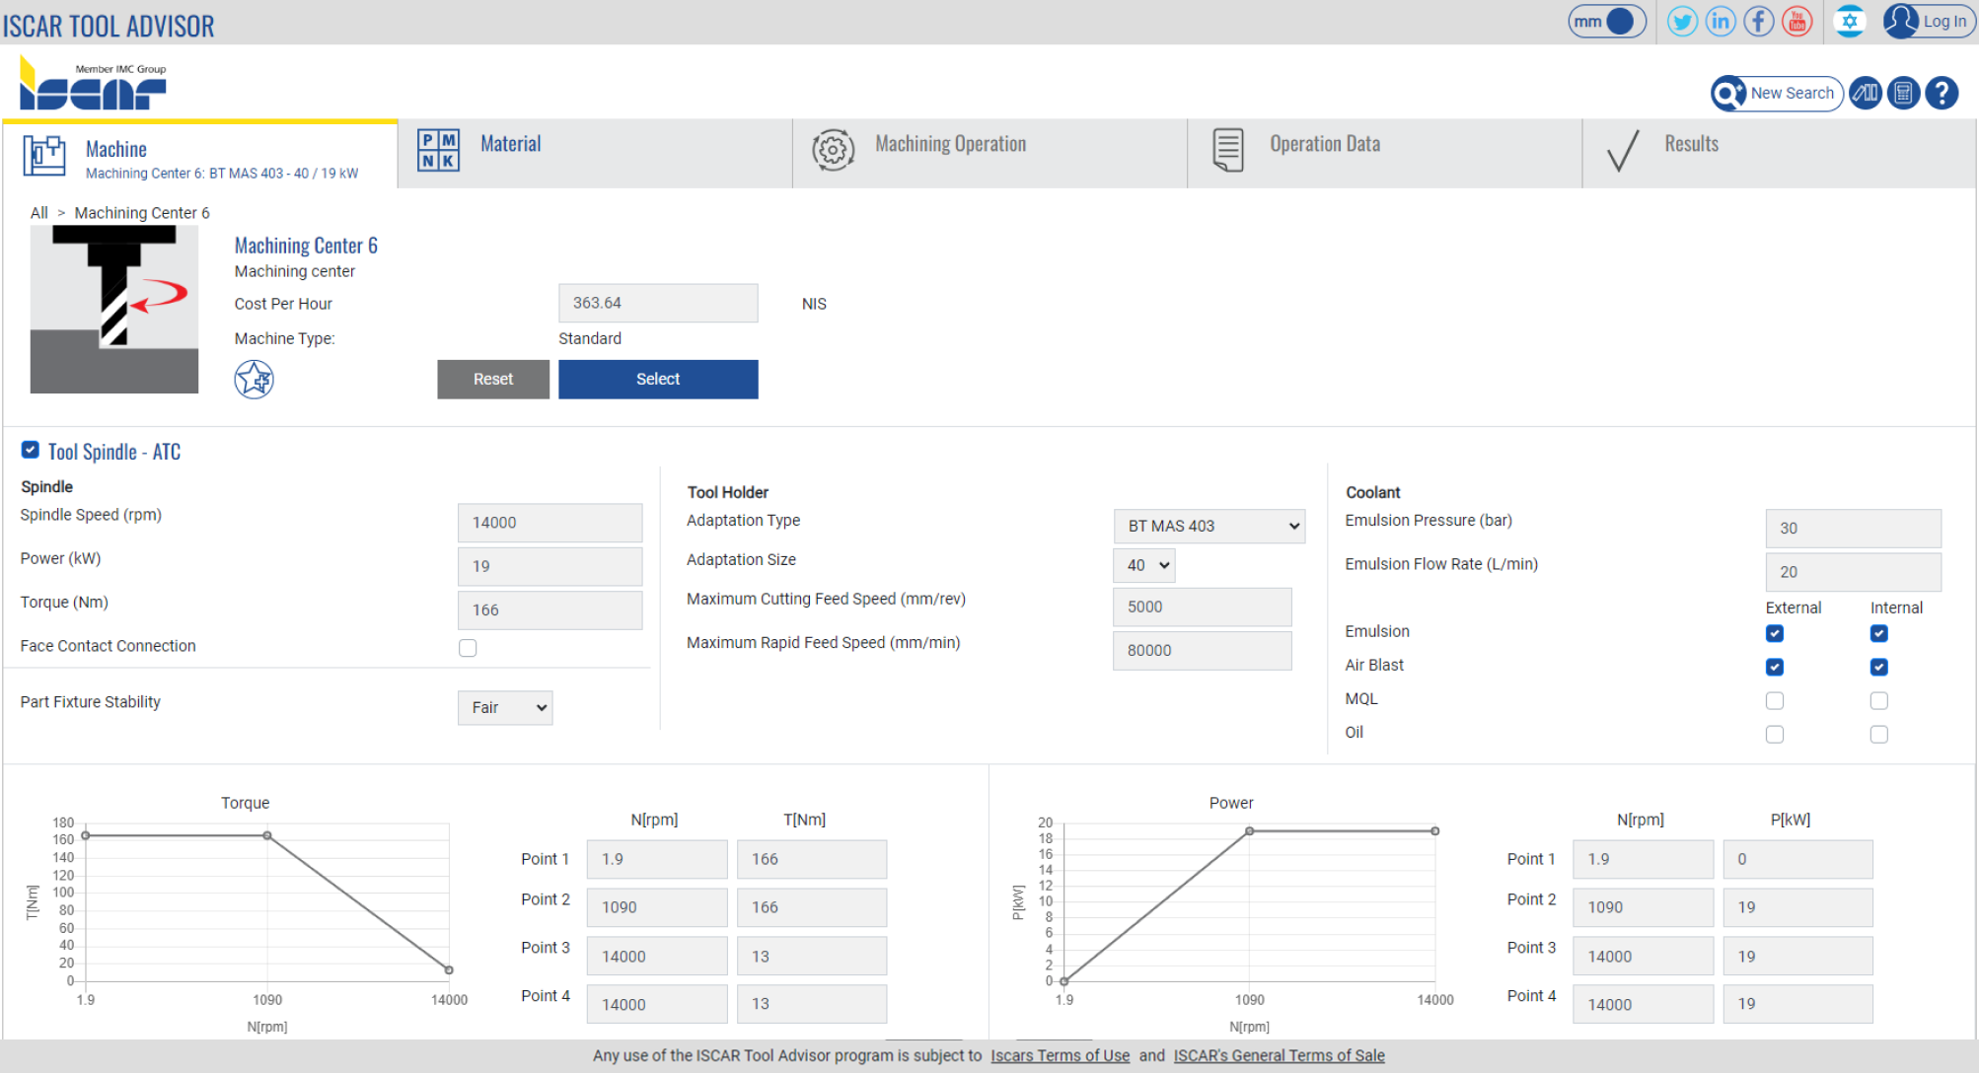
Task: Edit Power Point 4 P[kW] field
Action: pyautogui.click(x=1797, y=1004)
